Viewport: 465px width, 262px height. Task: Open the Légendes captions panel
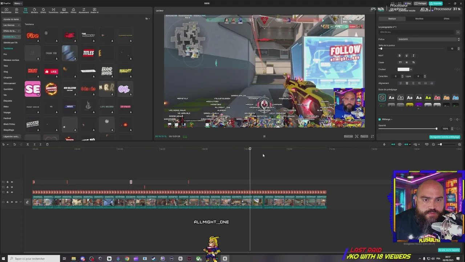coord(64,11)
